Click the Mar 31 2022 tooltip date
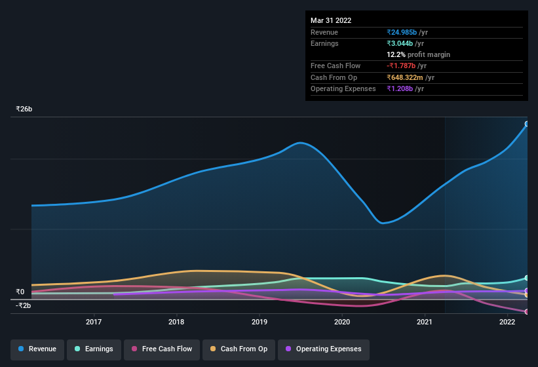Image resolution: width=538 pixels, height=367 pixels. pos(331,20)
